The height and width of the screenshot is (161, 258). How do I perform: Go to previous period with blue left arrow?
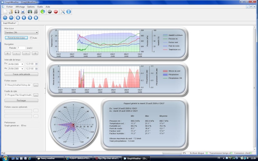pyautogui.click(x=24, y=18)
